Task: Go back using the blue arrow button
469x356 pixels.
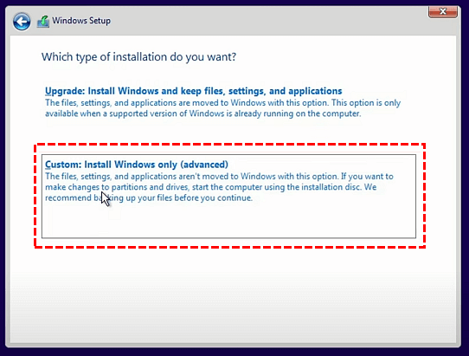Action: (x=22, y=22)
